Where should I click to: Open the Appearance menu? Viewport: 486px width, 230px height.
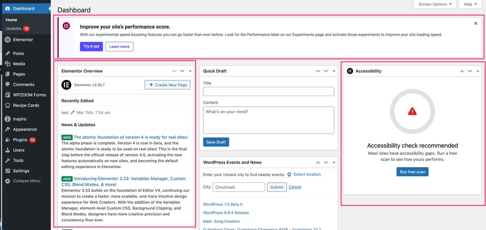coord(25,129)
